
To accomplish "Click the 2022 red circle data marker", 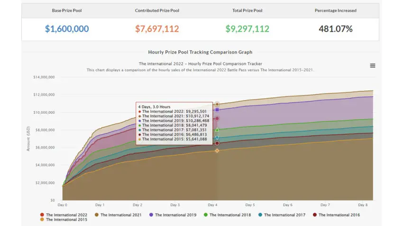I will (x=217, y=119).
